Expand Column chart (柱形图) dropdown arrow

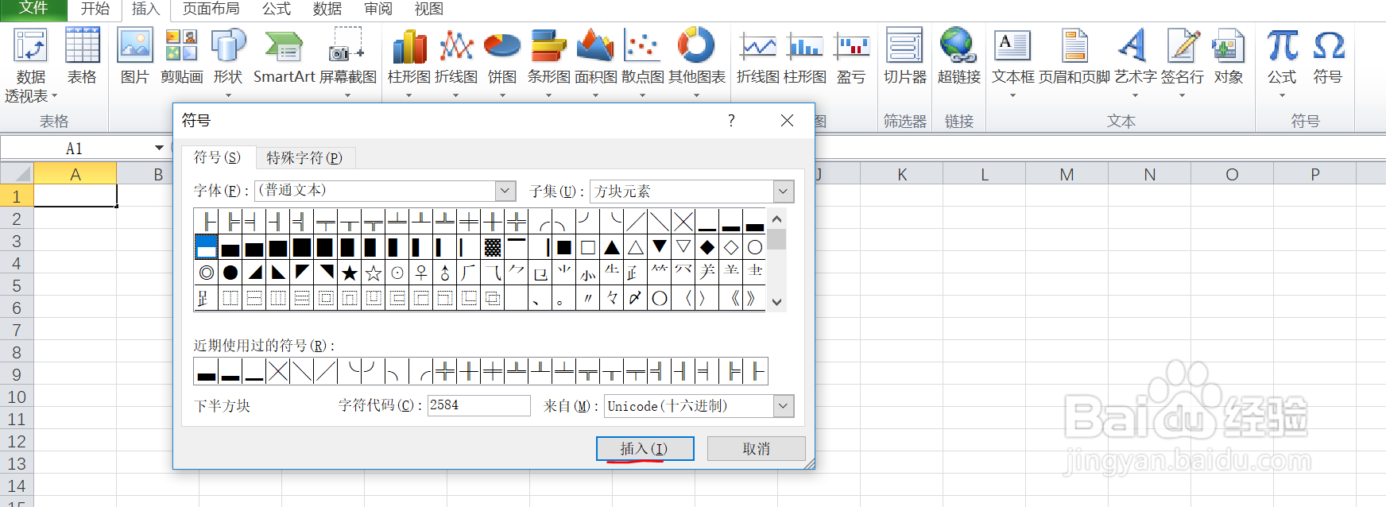409,95
